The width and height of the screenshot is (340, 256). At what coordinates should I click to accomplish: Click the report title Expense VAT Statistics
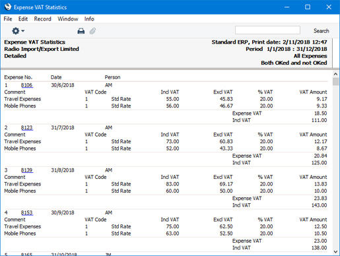click(34, 42)
